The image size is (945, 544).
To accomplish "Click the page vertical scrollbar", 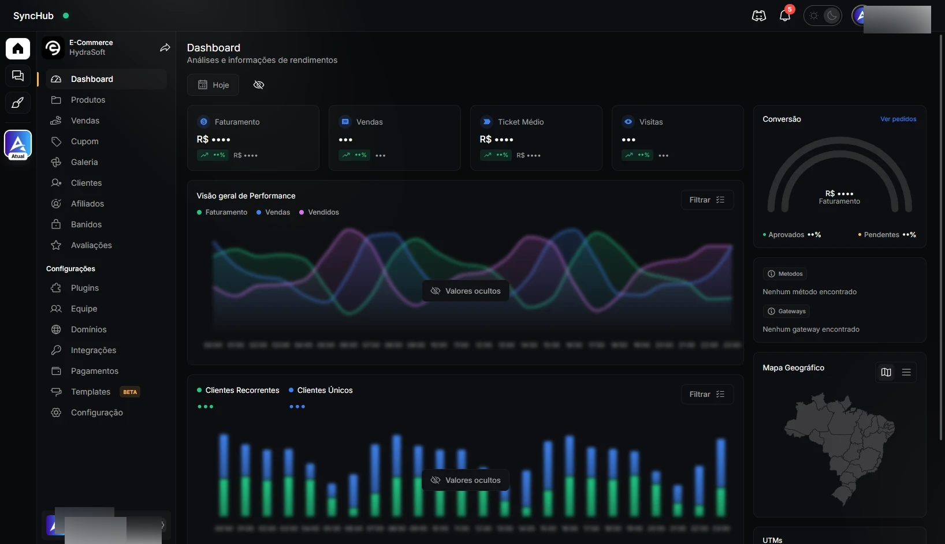I will (x=941, y=237).
